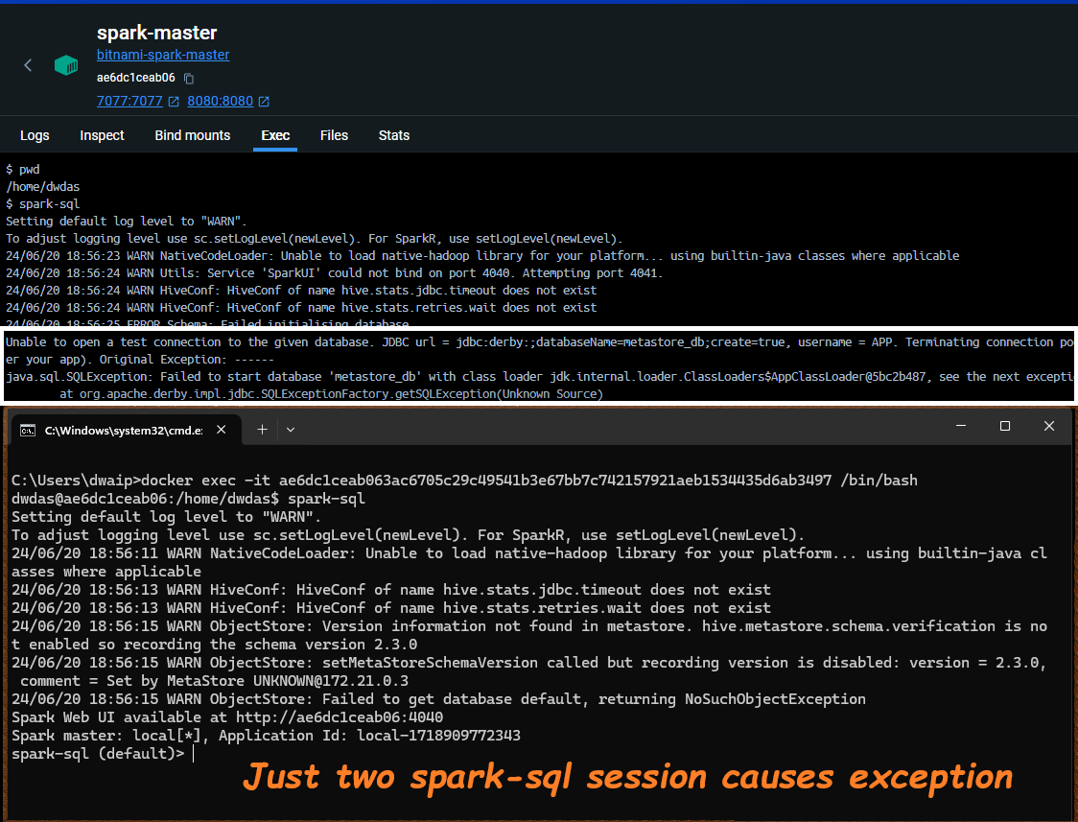Click the Spark Web UI URL line
1078x822 pixels.
[x=227, y=716]
